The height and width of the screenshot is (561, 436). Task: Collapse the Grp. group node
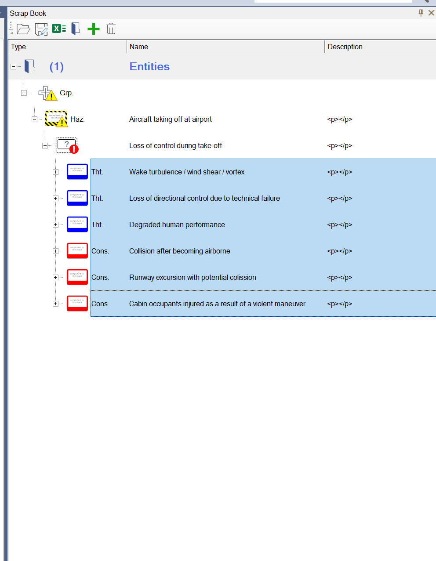coord(24,93)
